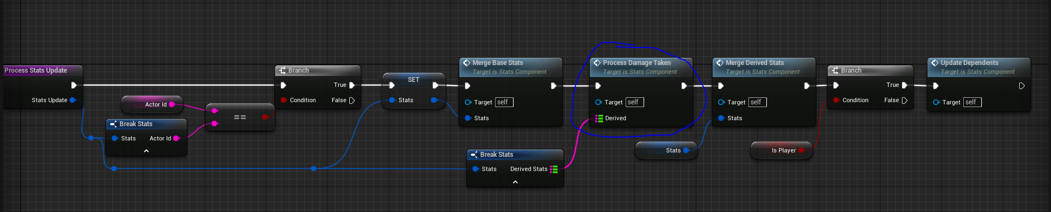The height and width of the screenshot is (212, 1051).
Task: Click output pin of the Stats getter node
Action: pyautogui.click(x=686, y=150)
